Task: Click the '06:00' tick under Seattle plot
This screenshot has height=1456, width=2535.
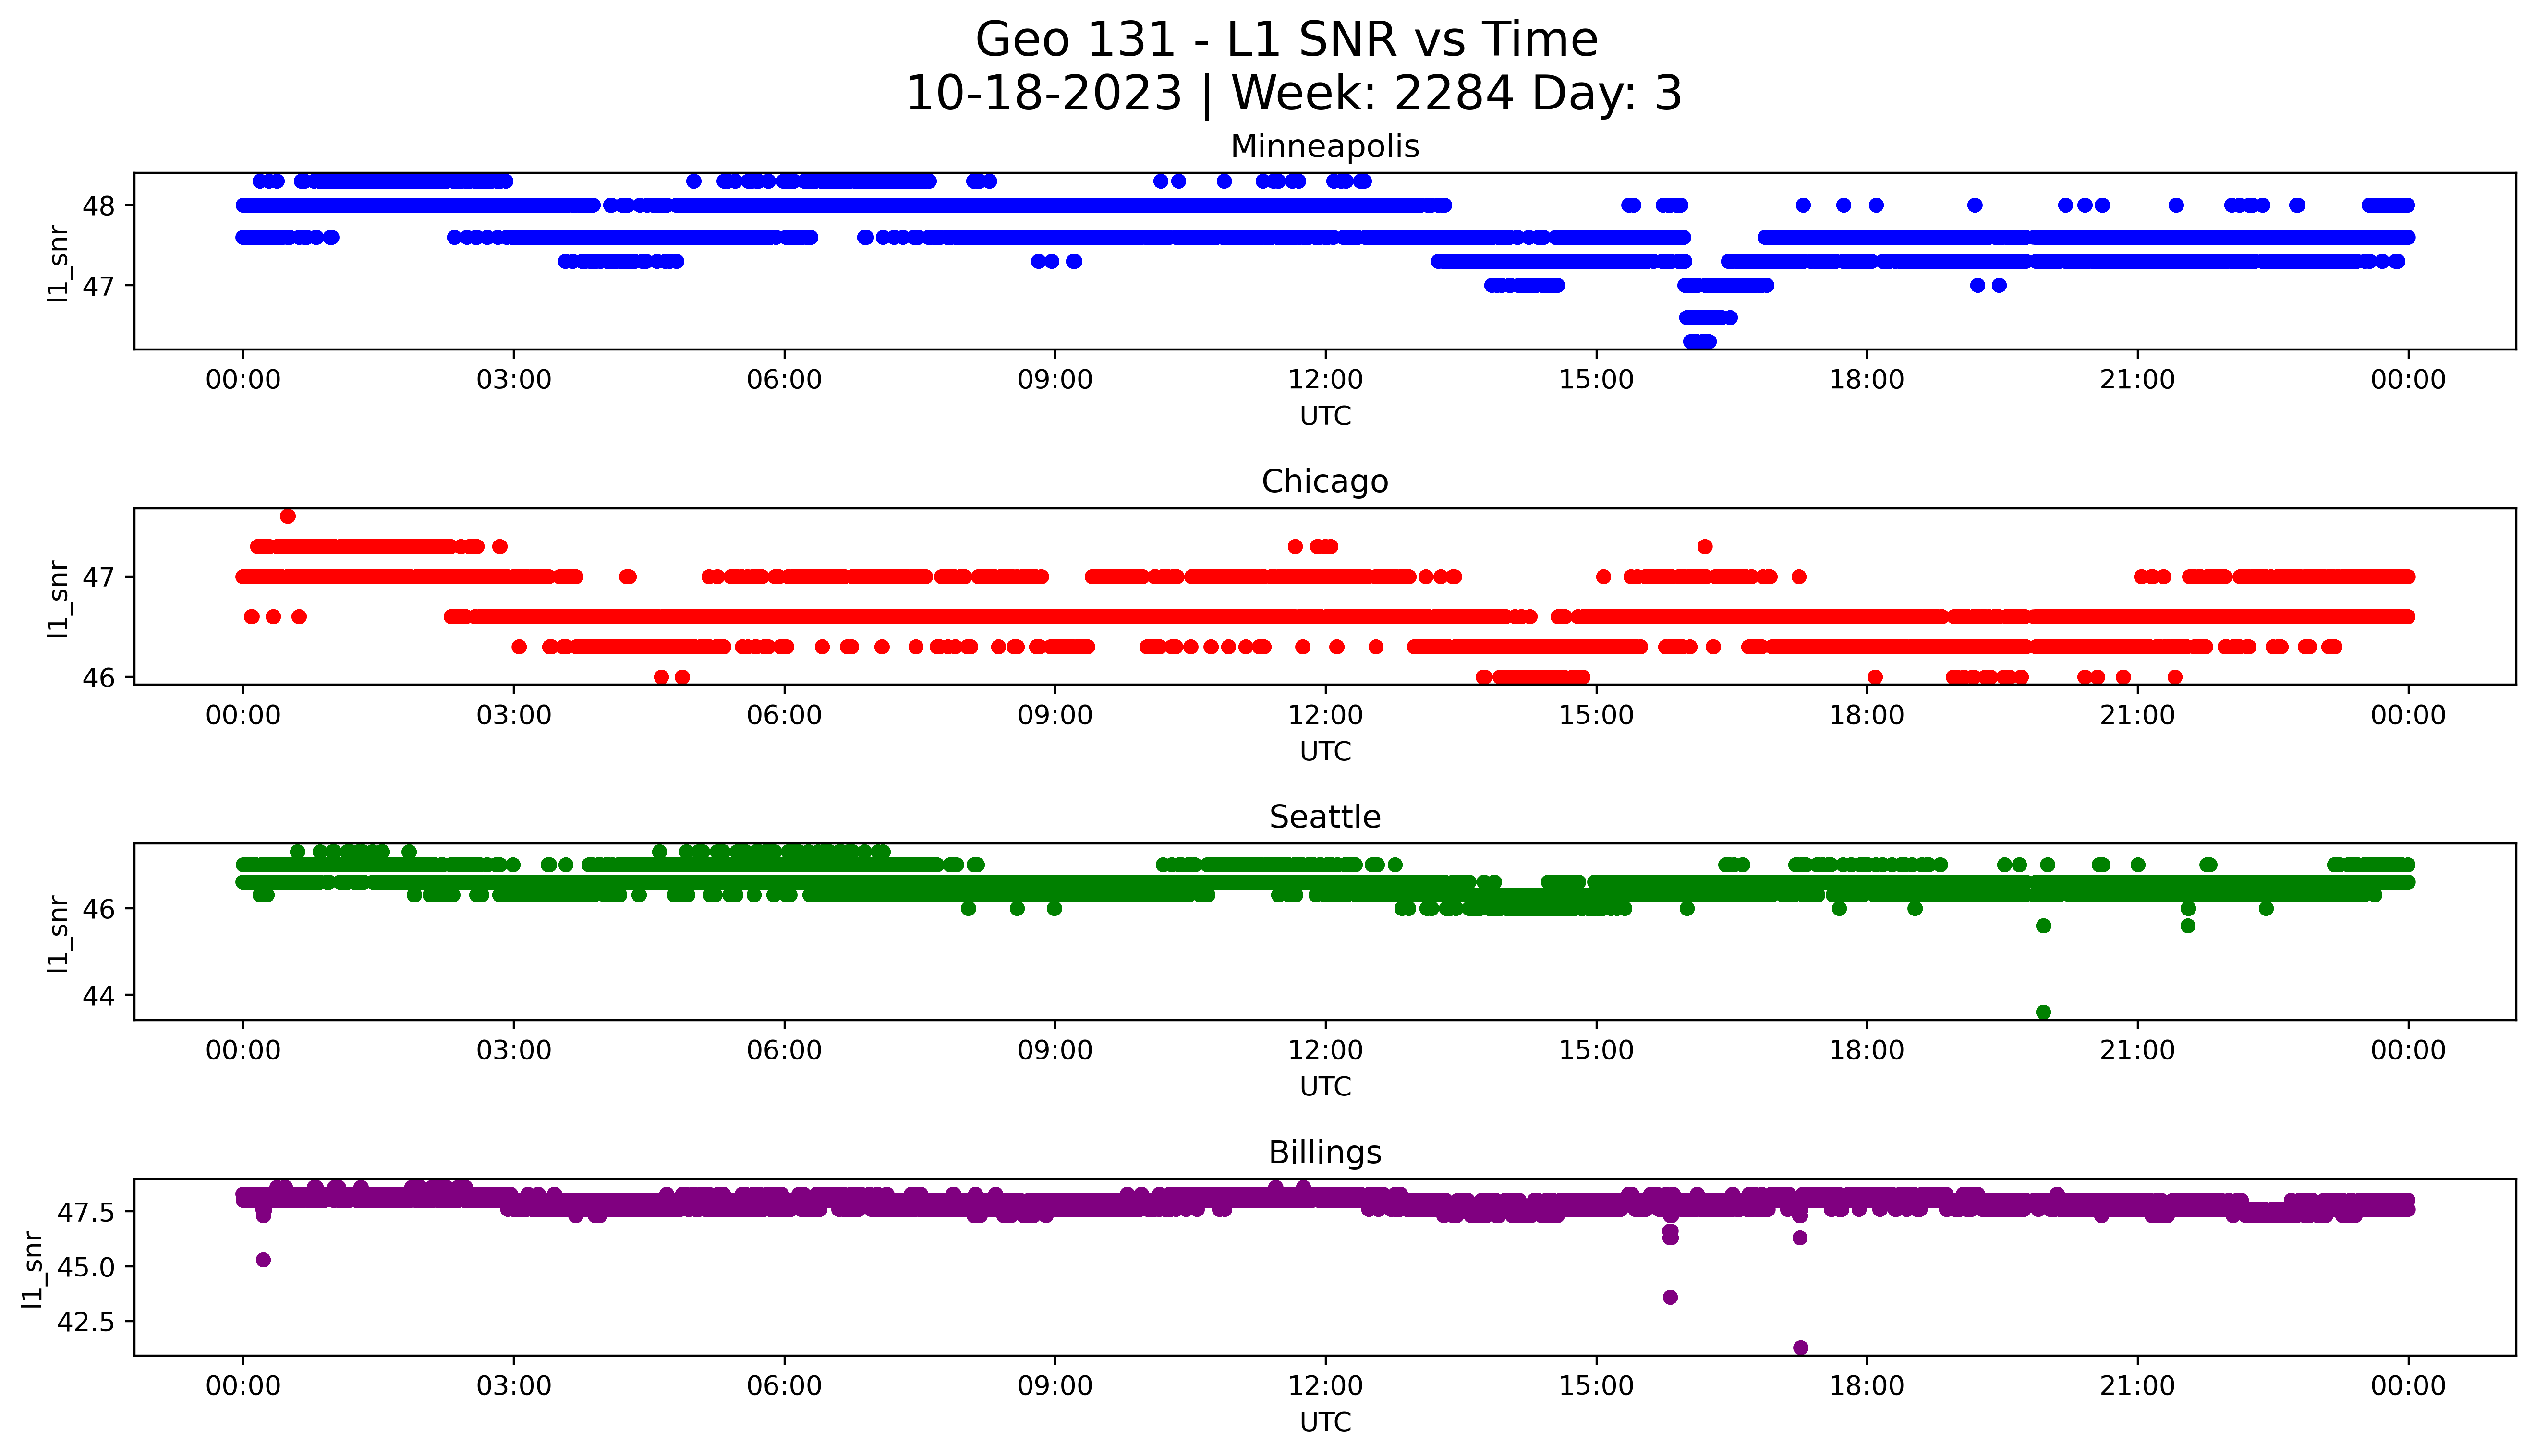Action: tap(785, 1050)
